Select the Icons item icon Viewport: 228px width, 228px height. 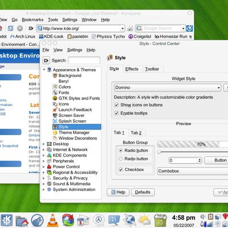55,104
